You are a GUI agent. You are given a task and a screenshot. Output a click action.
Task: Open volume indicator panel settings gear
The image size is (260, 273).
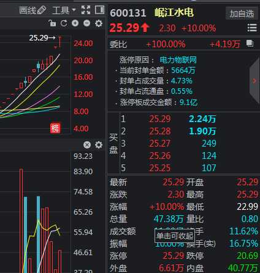coord(99,145)
